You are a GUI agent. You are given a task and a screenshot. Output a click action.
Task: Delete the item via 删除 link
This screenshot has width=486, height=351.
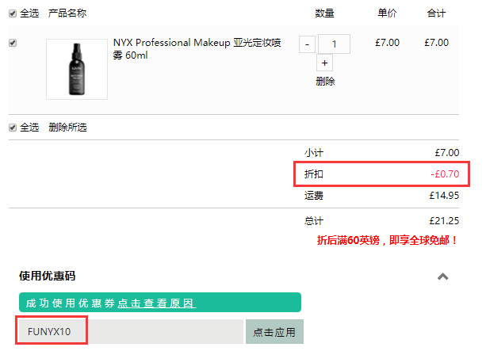pyautogui.click(x=325, y=82)
